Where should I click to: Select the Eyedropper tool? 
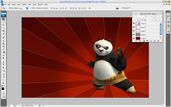point(3,77)
